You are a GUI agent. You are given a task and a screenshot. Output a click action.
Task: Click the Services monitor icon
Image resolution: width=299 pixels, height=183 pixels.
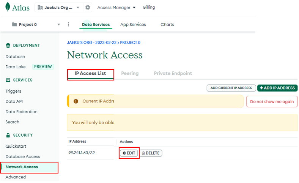[x=8, y=80]
